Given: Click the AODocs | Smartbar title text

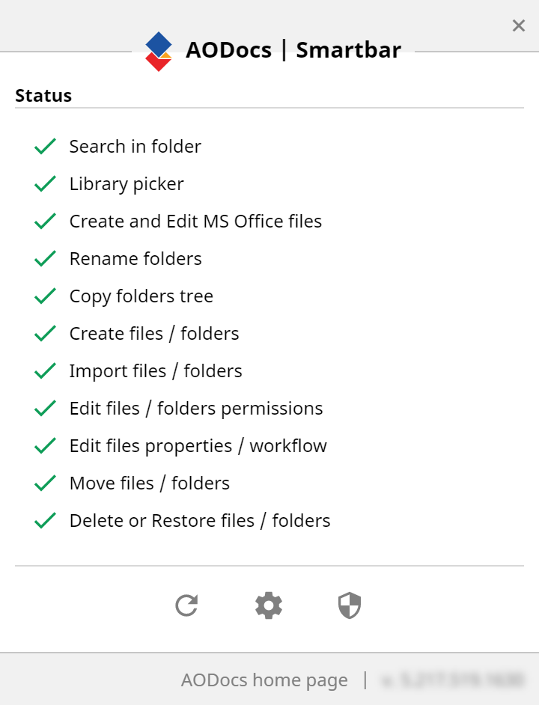Looking at the screenshot, I should coord(293,49).
